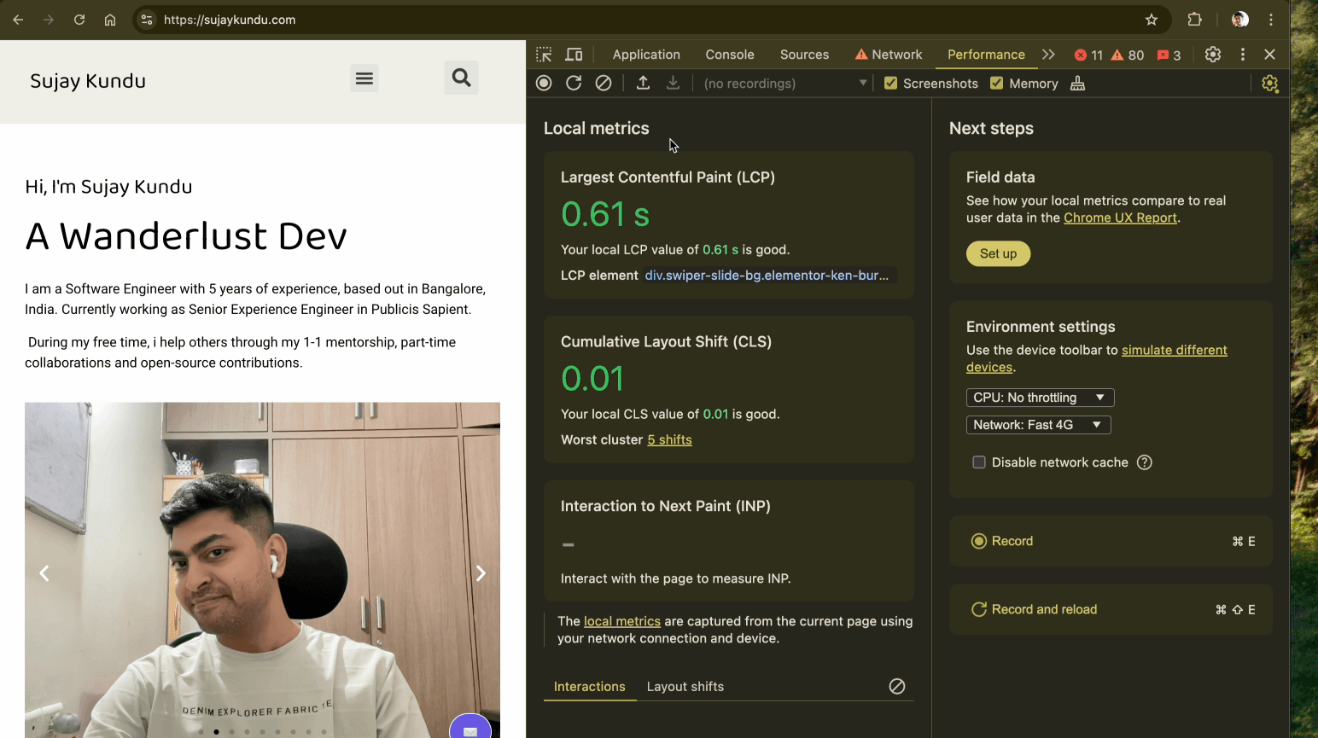The image size is (1318, 738).
Task: Disable the Screenshots capture checkbox
Action: pos(891,83)
